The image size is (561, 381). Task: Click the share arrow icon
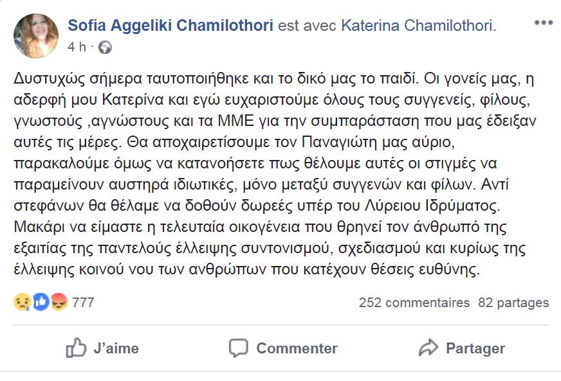(428, 348)
